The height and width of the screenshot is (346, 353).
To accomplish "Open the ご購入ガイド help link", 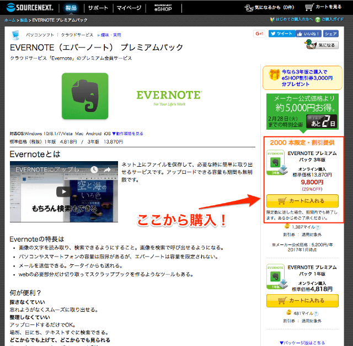I will point(332,19).
